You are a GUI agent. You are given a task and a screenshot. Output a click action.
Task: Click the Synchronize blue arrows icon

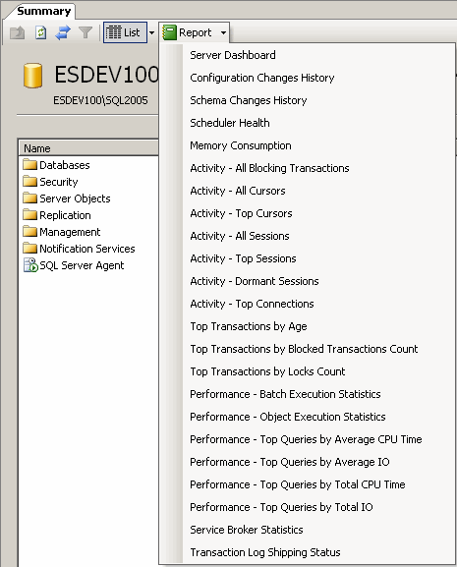63,32
